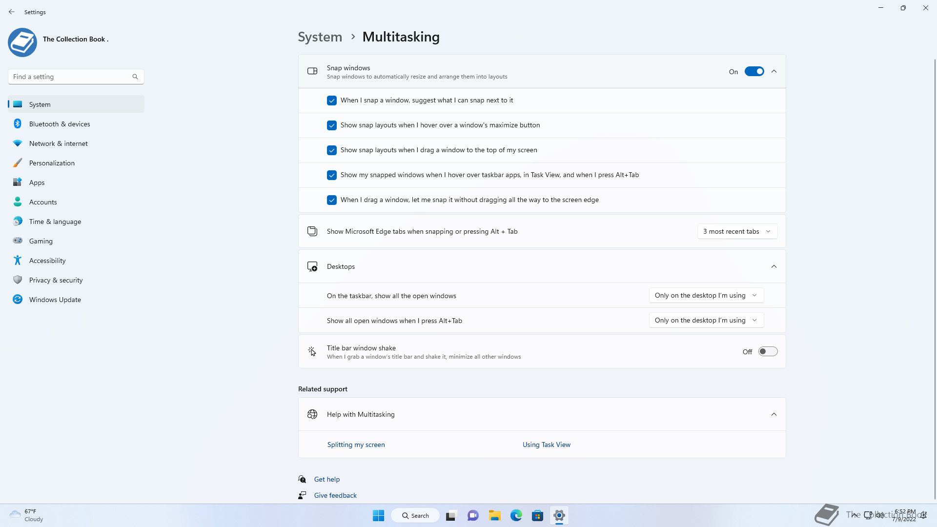Go to Personalization settings
Viewport: 937px width, 527px height.
pyautogui.click(x=76, y=163)
